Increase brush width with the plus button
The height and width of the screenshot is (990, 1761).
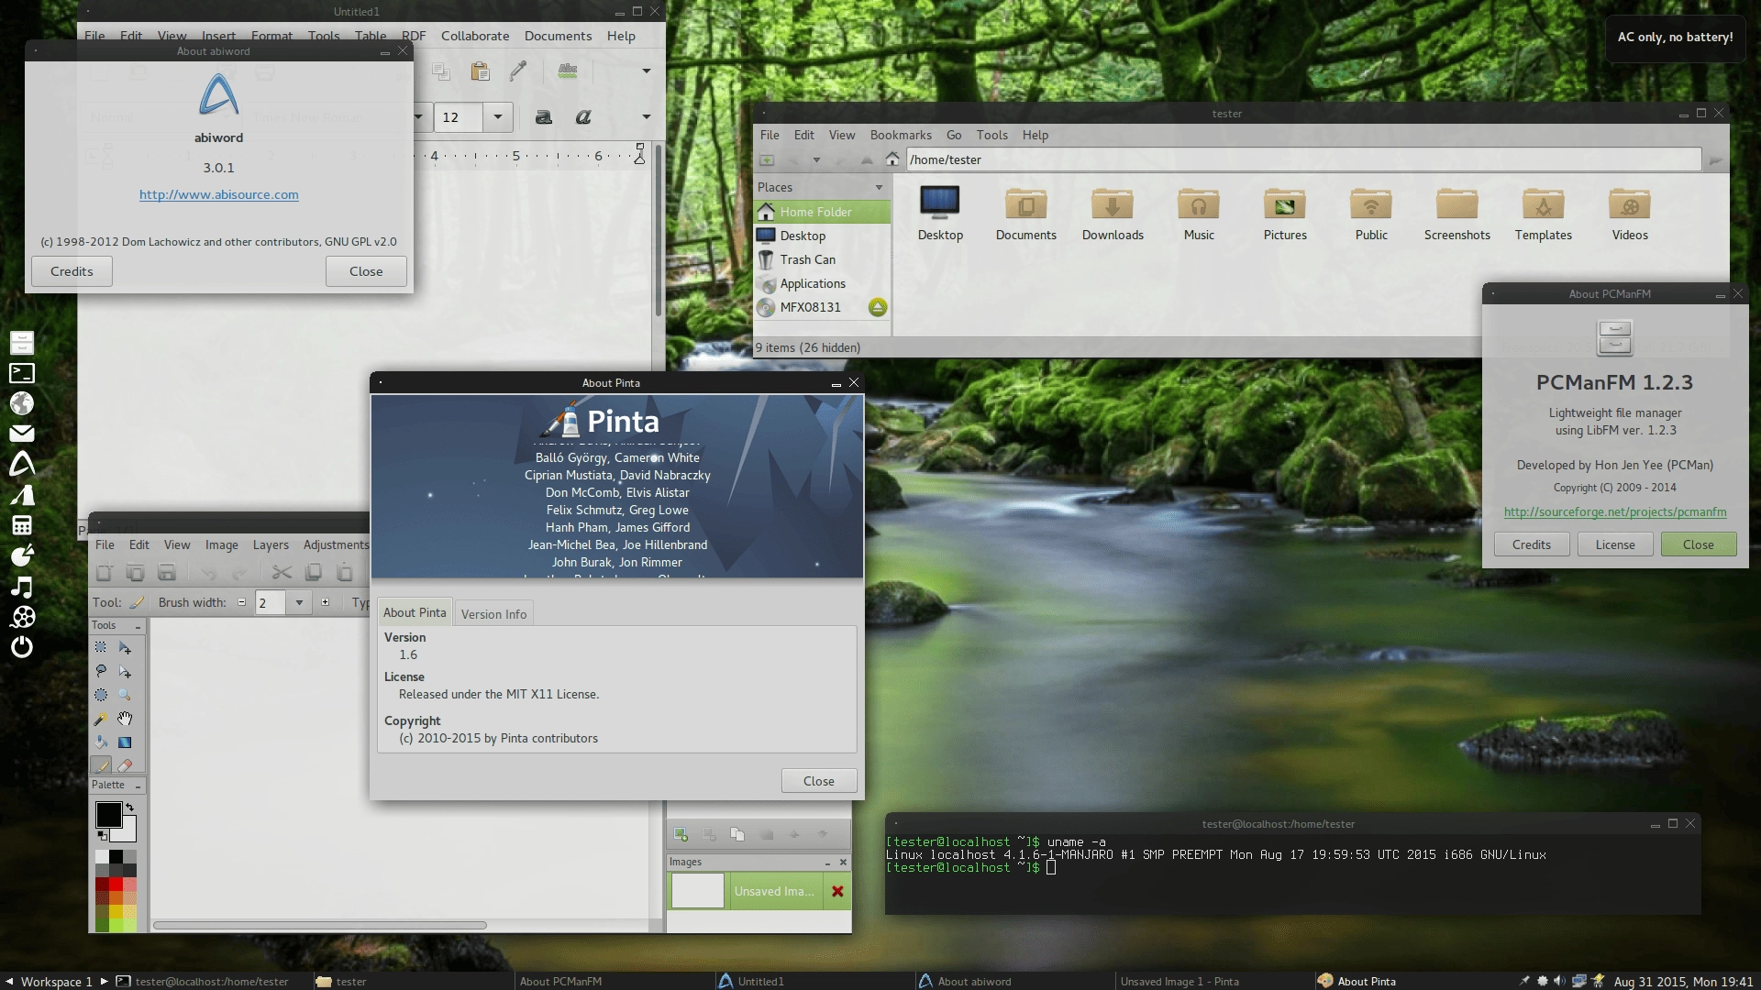(325, 602)
